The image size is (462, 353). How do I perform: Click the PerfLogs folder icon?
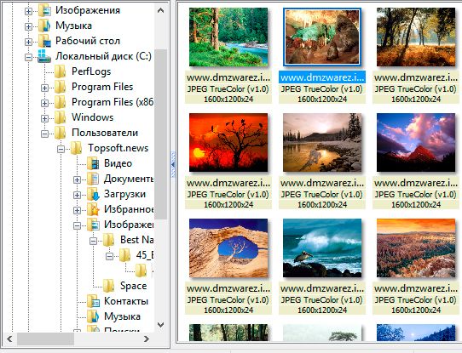(x=61, y=71)
